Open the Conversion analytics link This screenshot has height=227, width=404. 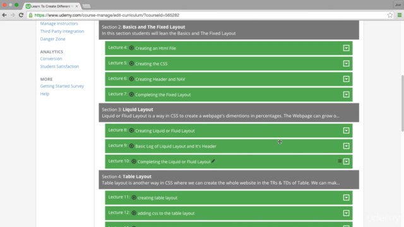51,59
